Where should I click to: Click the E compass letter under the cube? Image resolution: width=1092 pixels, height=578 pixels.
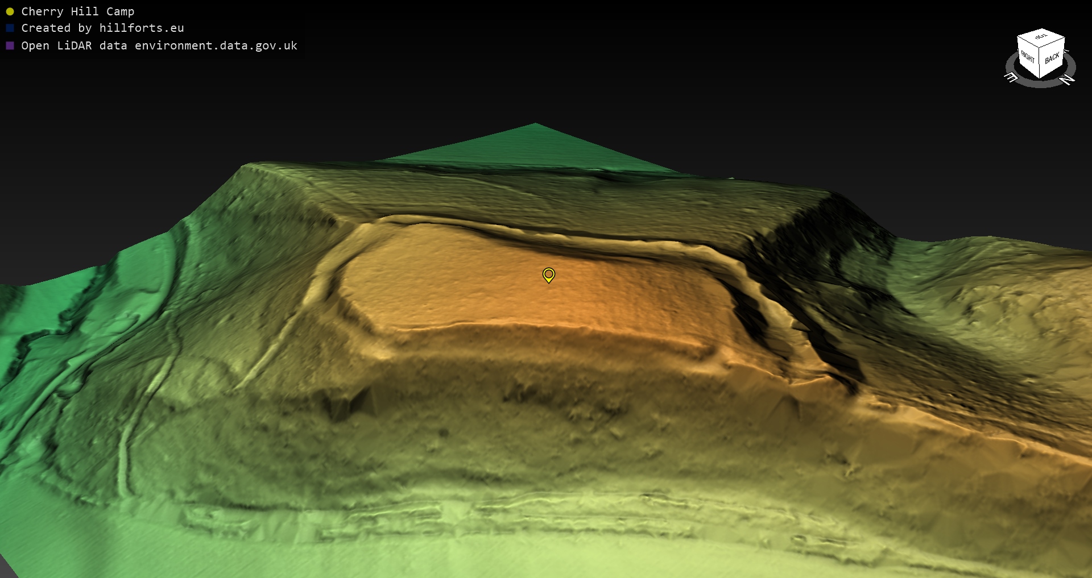[x=1011, y=77]
